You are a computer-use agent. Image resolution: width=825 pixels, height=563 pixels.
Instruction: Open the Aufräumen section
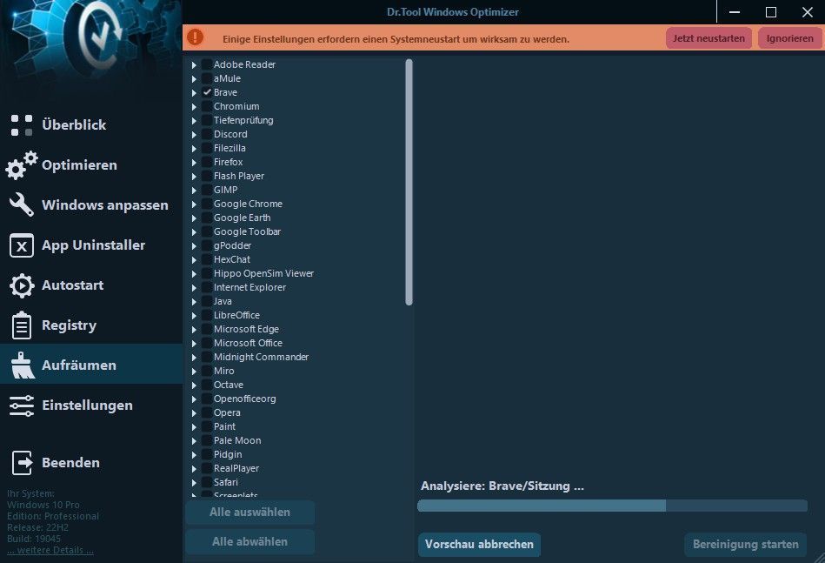(78, 365)
